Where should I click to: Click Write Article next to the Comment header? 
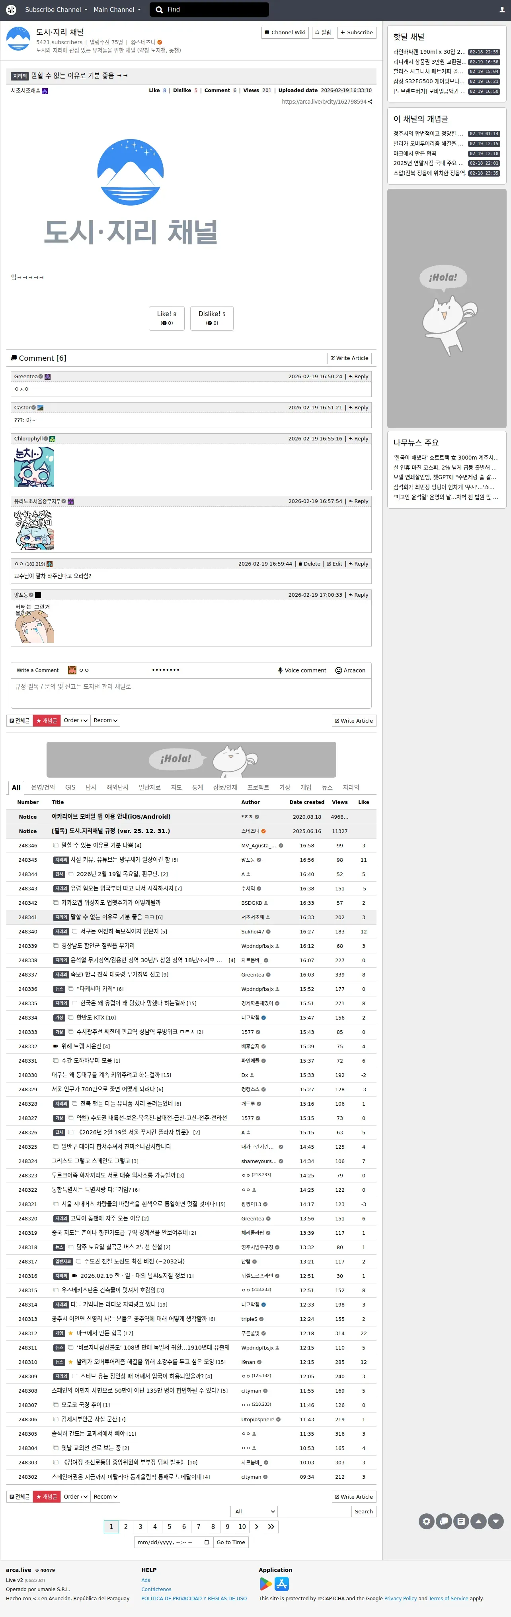pyautogui.click(x=349, y=358)
